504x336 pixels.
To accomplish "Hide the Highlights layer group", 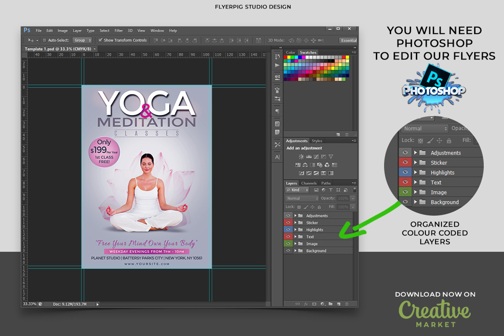I will click(x=288, y=230).
